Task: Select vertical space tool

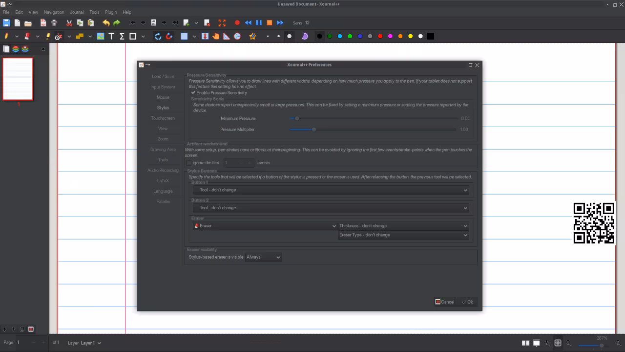Action: click(205, 36)
